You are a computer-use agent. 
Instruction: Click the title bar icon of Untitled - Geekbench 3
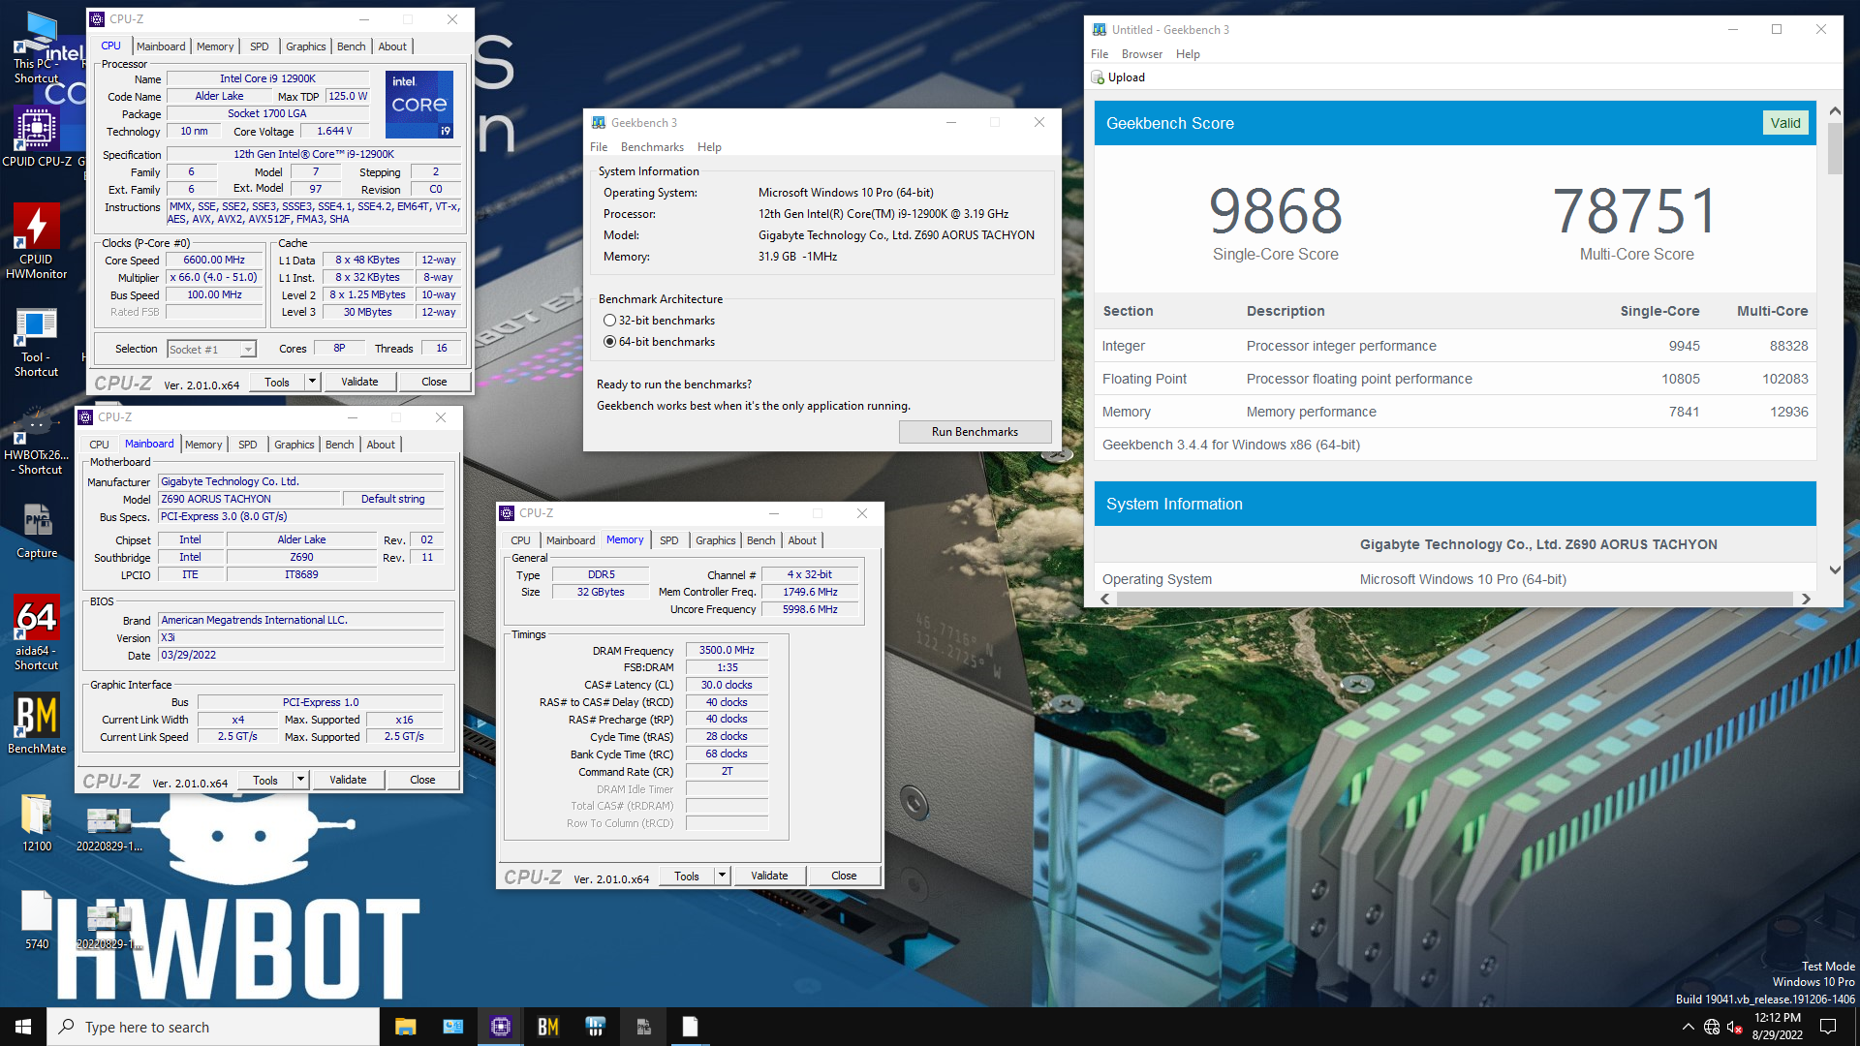click(x=1100, y=30)
